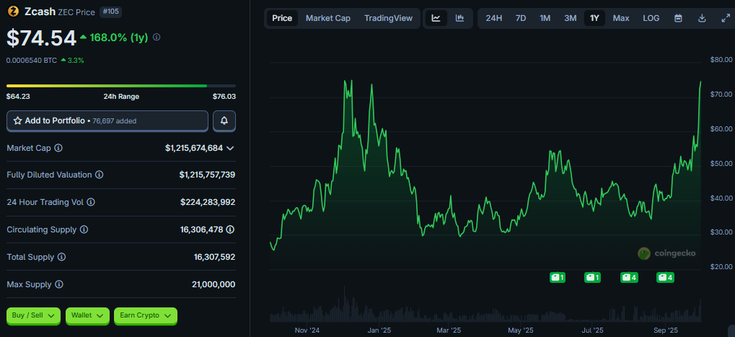Click the Market Cap info icon
The height and width of the screenshot is (337, 735).
click(x=58, y=148)
